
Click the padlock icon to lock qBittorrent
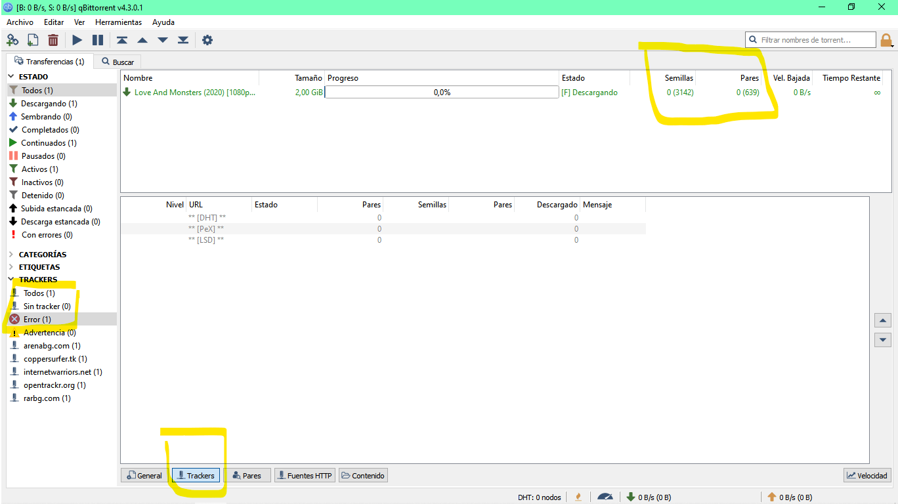tap(886, 41)
